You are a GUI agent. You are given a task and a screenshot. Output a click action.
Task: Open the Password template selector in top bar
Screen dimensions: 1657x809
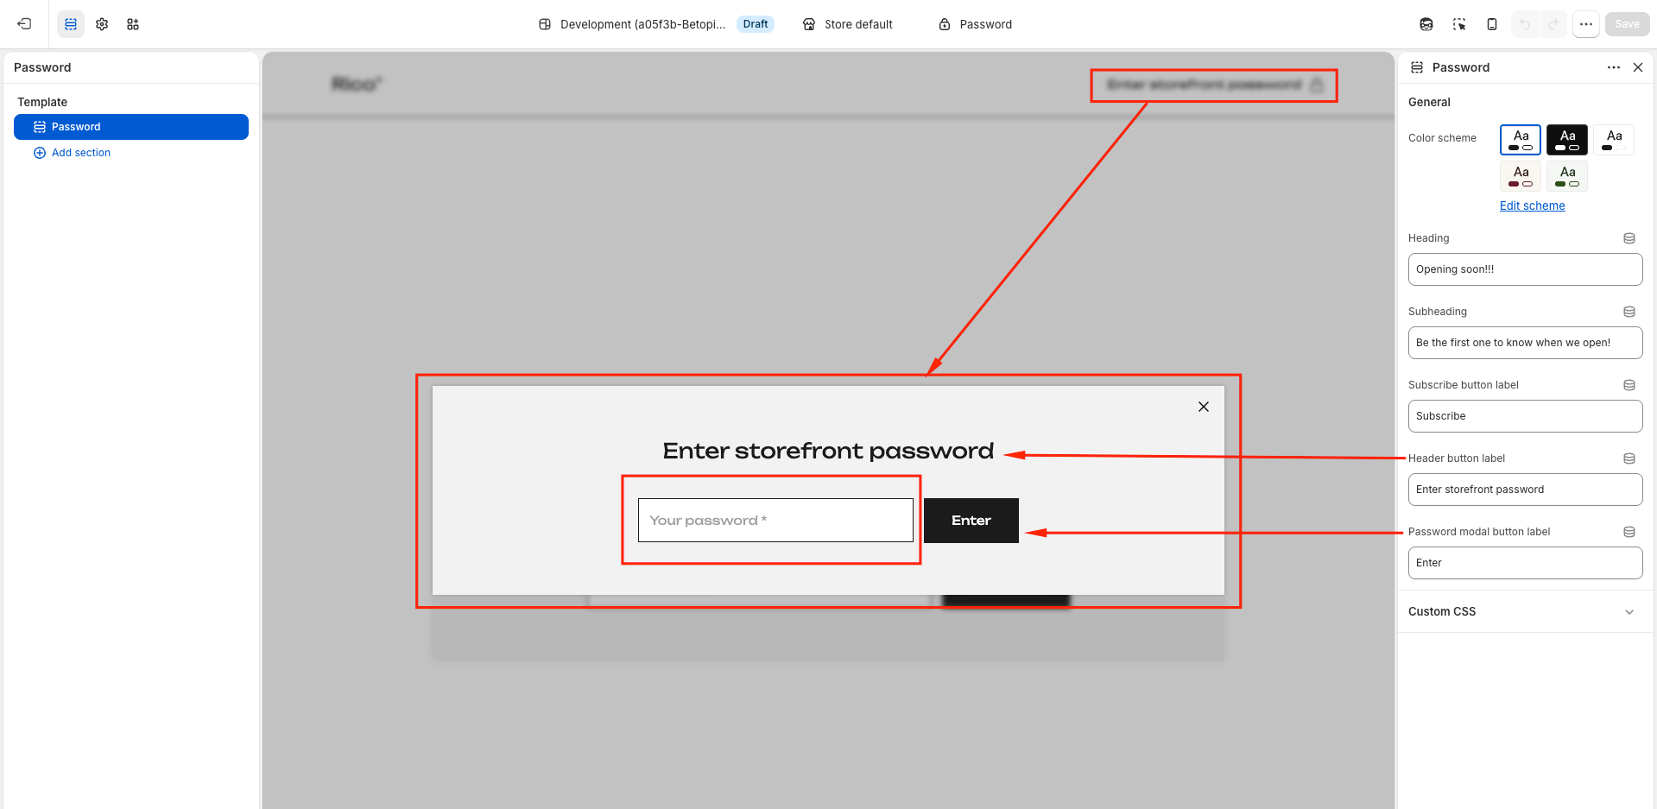pyautogui.click(x=976, y=24)
